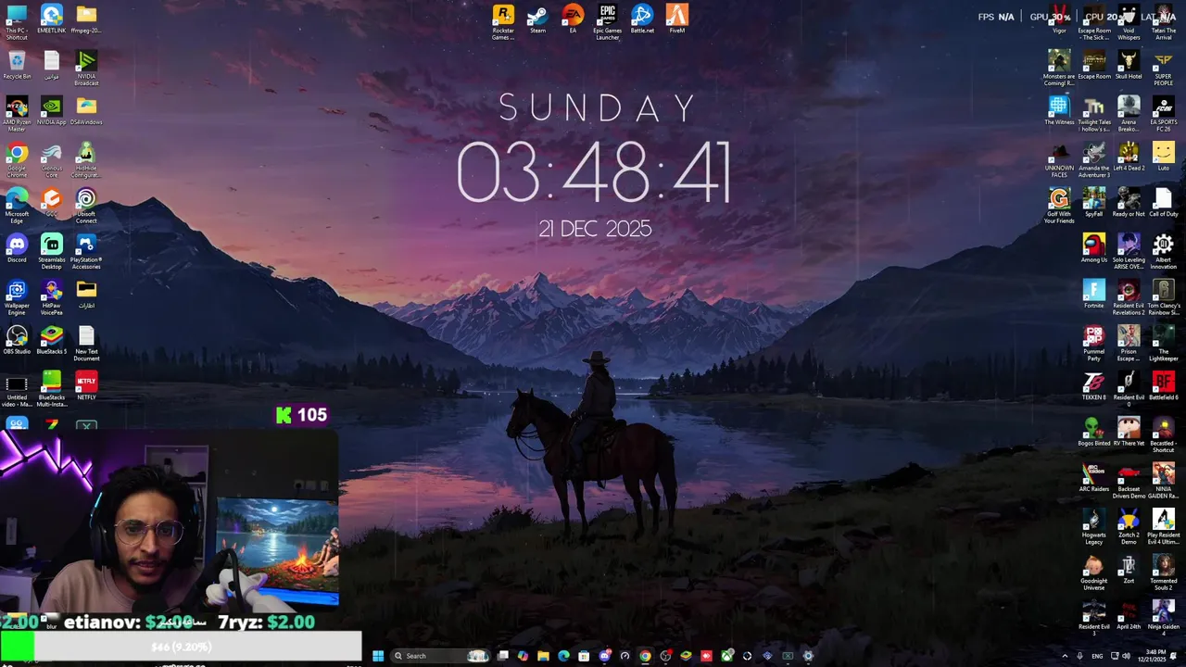This screenshot has height=667, width=1186.
Task: Open Microsoft Store taskbar icon
Action: point(584,656)
